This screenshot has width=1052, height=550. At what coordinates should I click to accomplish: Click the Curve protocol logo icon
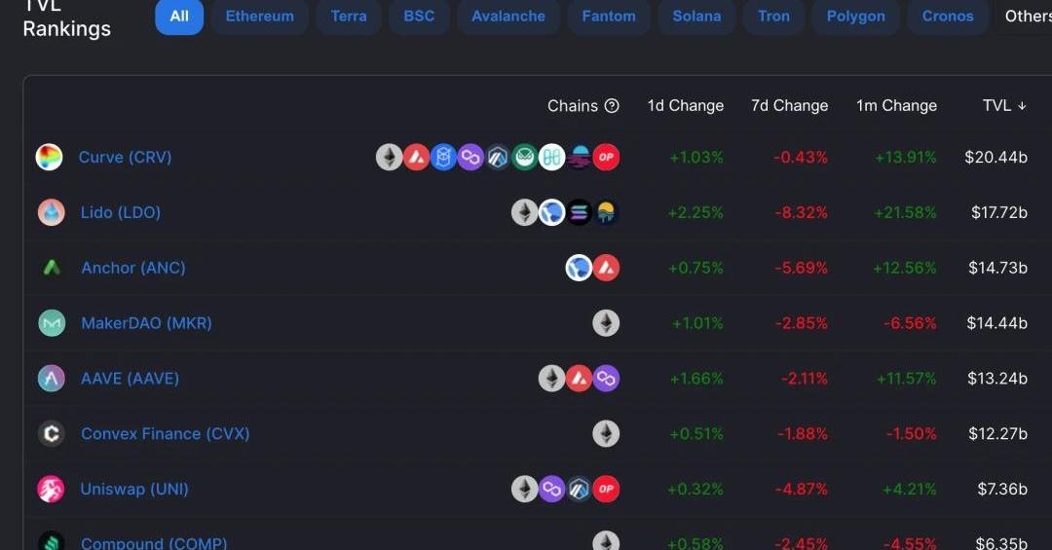point(49,157)
